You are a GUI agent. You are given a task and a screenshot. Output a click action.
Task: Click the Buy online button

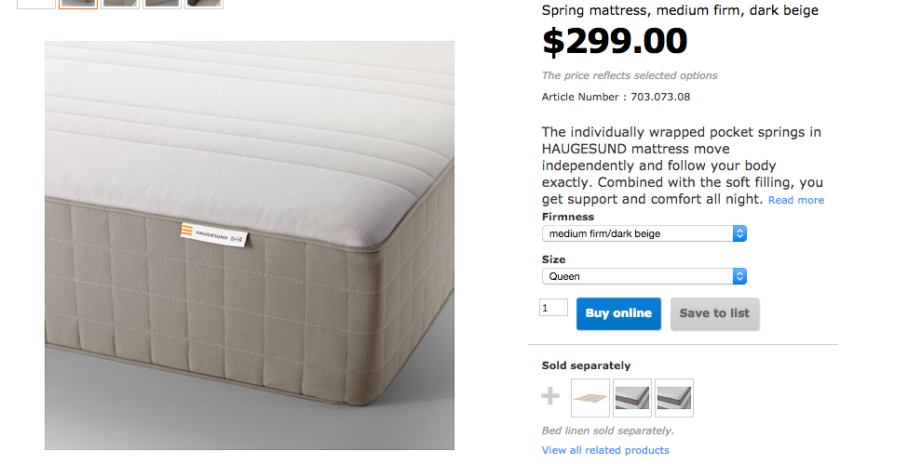click(618, 313)
